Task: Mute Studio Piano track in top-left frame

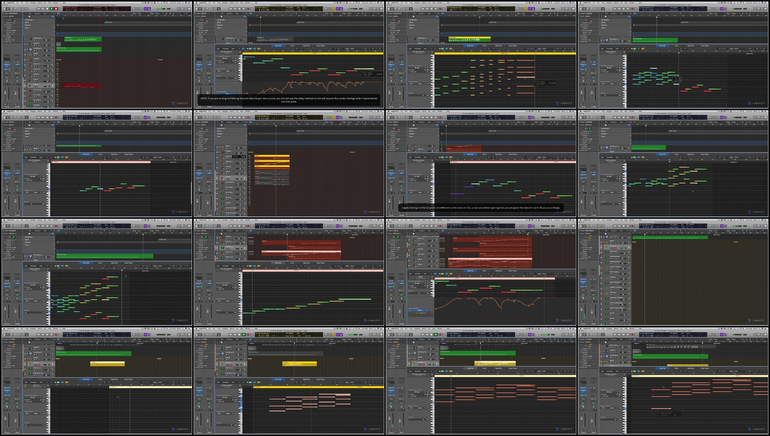Action: tap(34, 40)
